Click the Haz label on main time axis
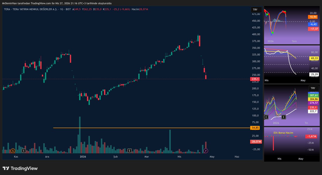 (x=237, y=157)
